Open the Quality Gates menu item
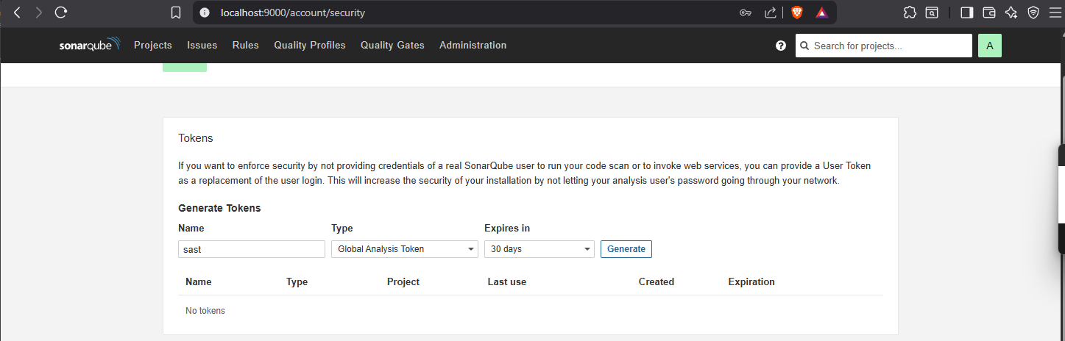 click(392, 46)
